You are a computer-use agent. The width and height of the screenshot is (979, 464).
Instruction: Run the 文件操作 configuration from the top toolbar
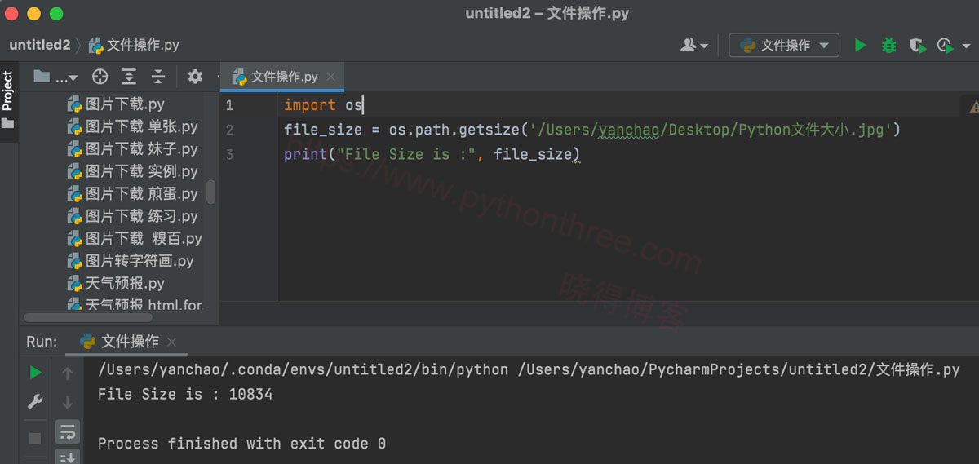coord(860,46)
